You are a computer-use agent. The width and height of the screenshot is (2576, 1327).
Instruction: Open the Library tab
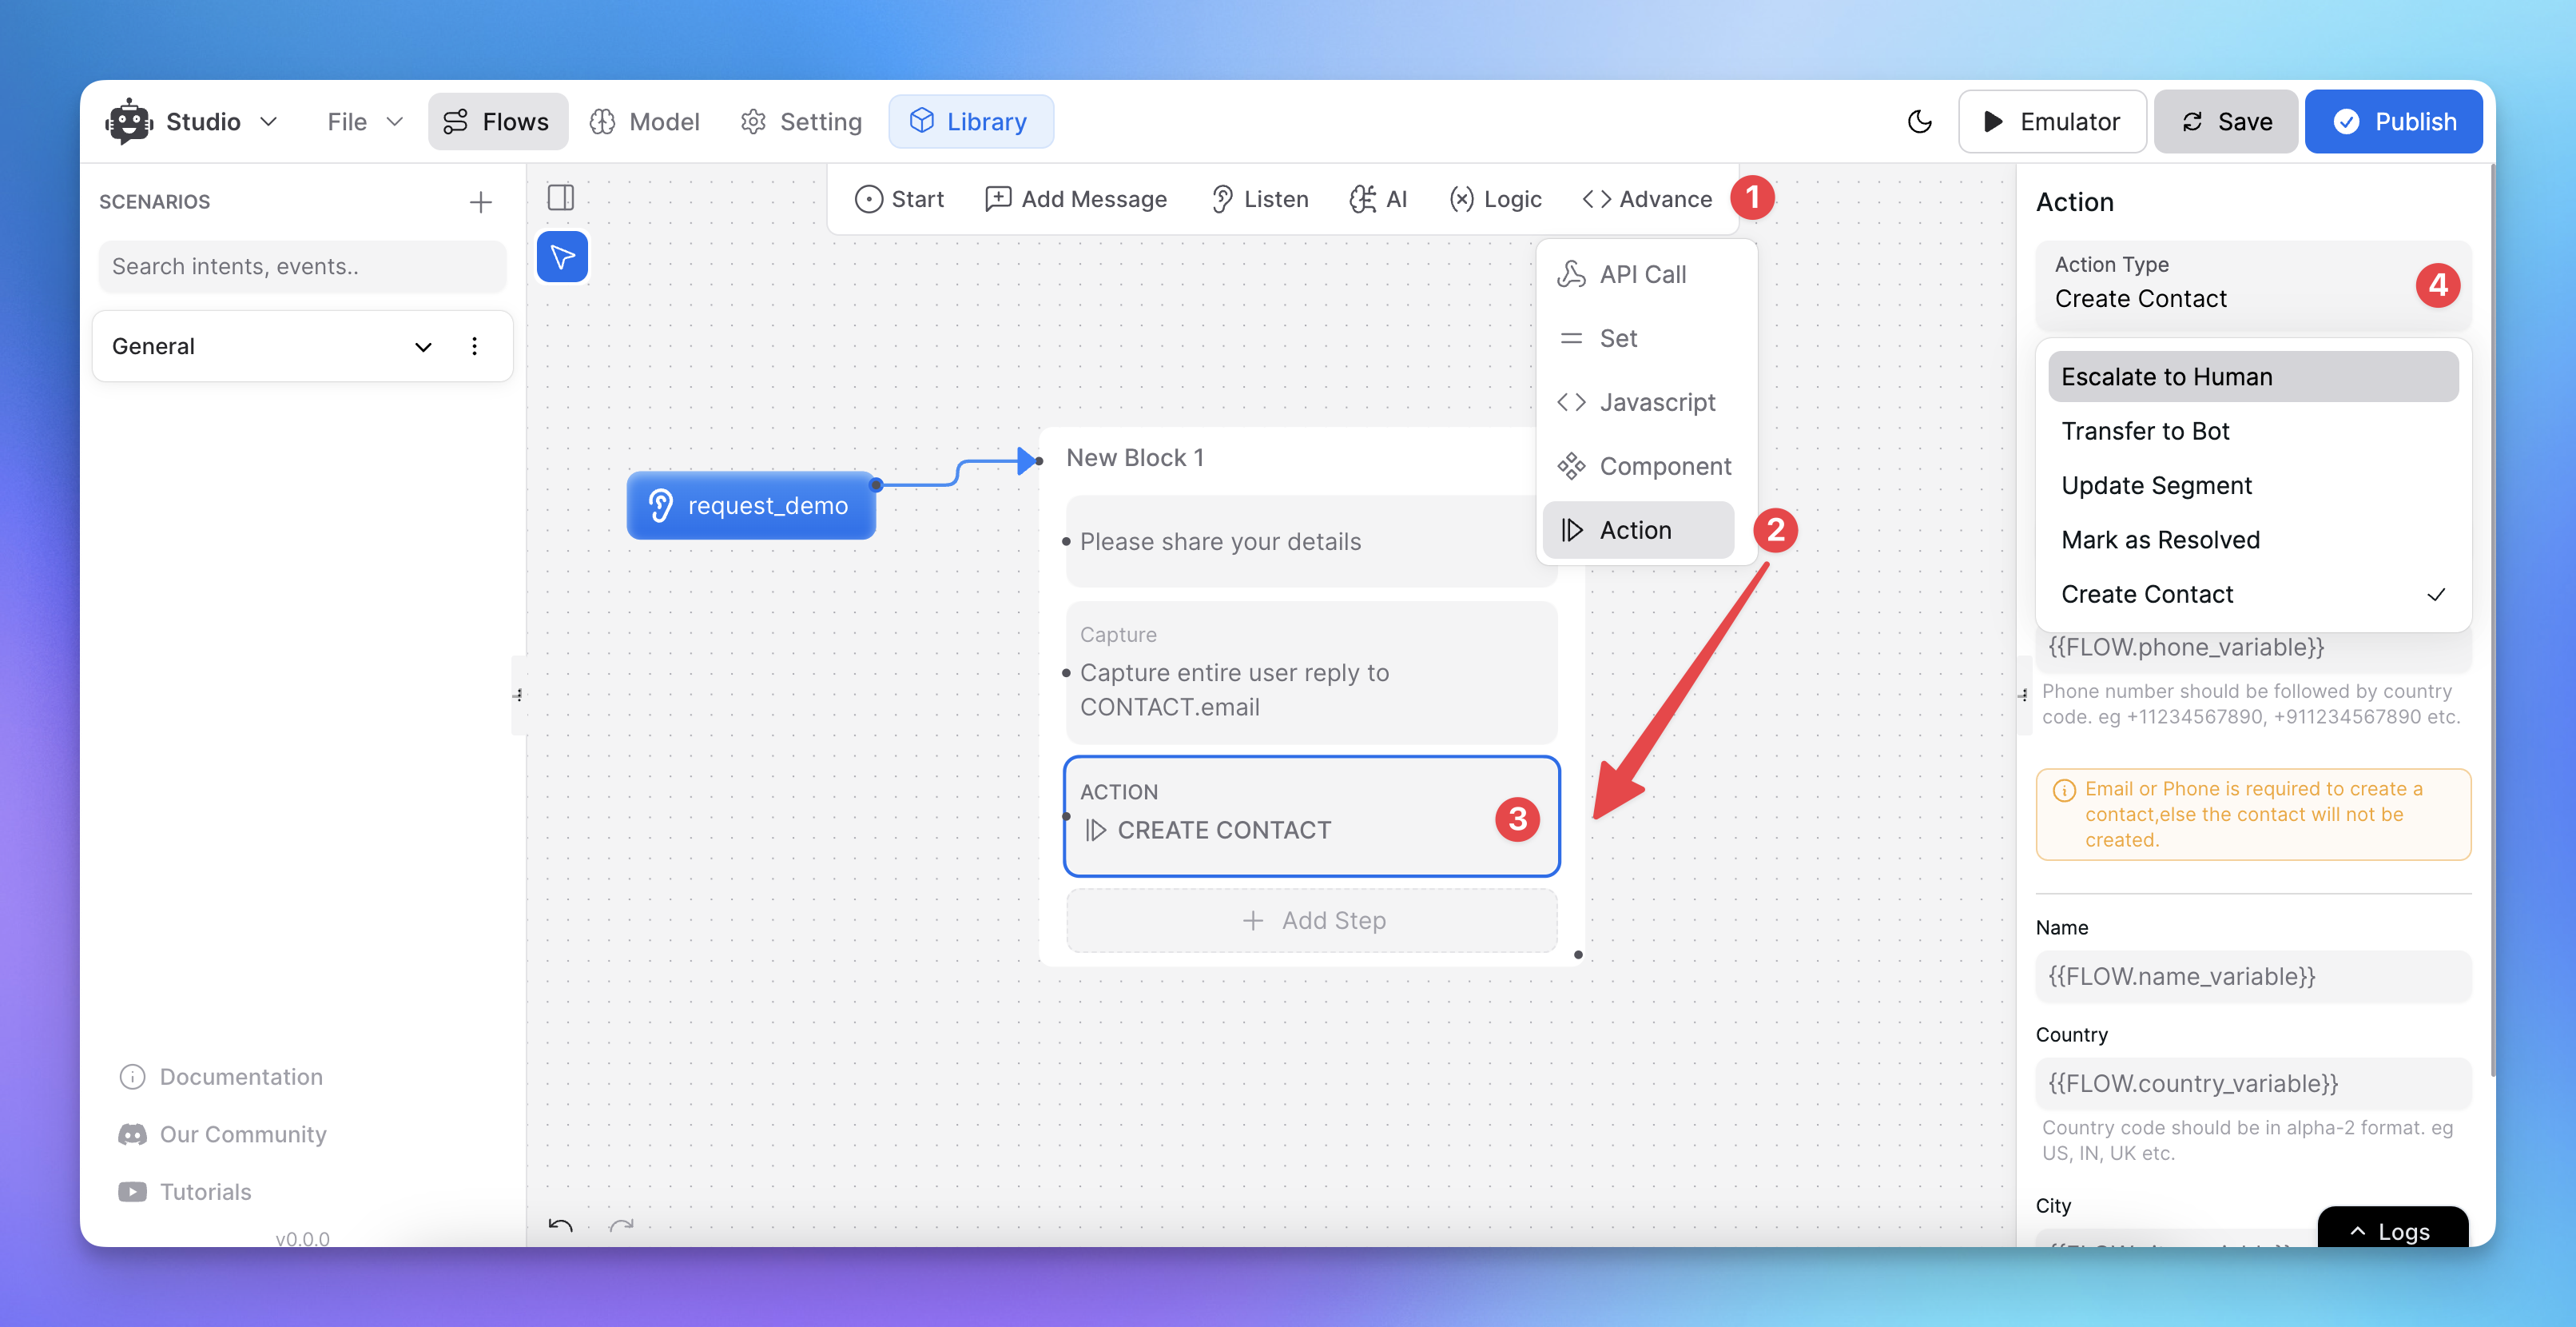click(970, 121)
